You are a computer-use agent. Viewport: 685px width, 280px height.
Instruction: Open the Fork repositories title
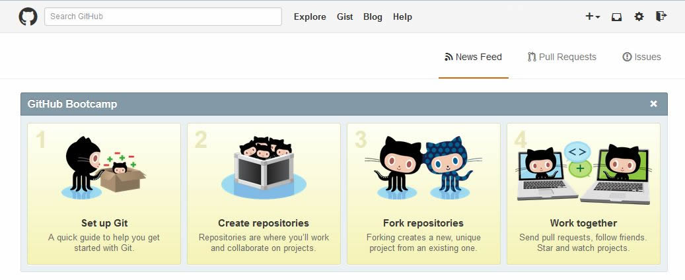point(423,223)
